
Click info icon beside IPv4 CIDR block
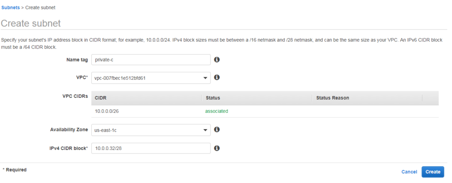coord(217,148)
